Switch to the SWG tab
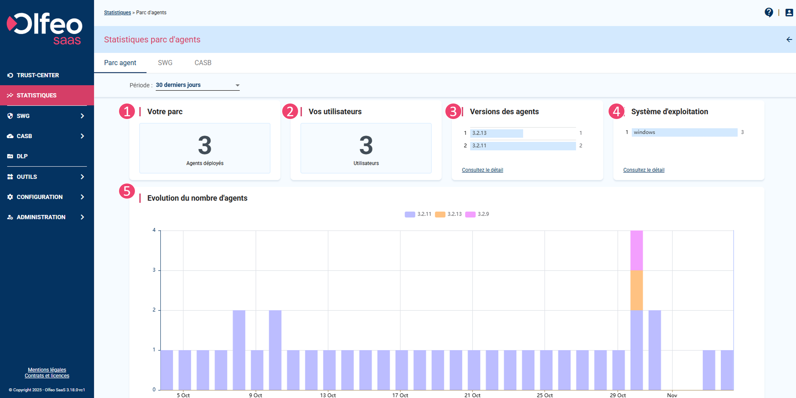 click(x=165, y=63)
